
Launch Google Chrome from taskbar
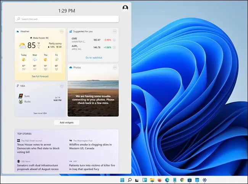[182, 180]
